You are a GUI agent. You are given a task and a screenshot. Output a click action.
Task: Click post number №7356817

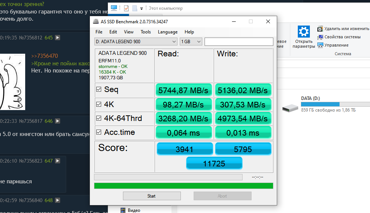tap(31, 121)
